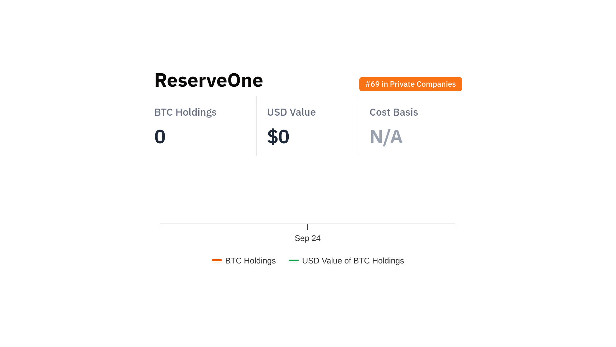Select the BTC Holdings stat card heading
The width and height of the screenshot is (616, 347).
(x=185, y=112)
